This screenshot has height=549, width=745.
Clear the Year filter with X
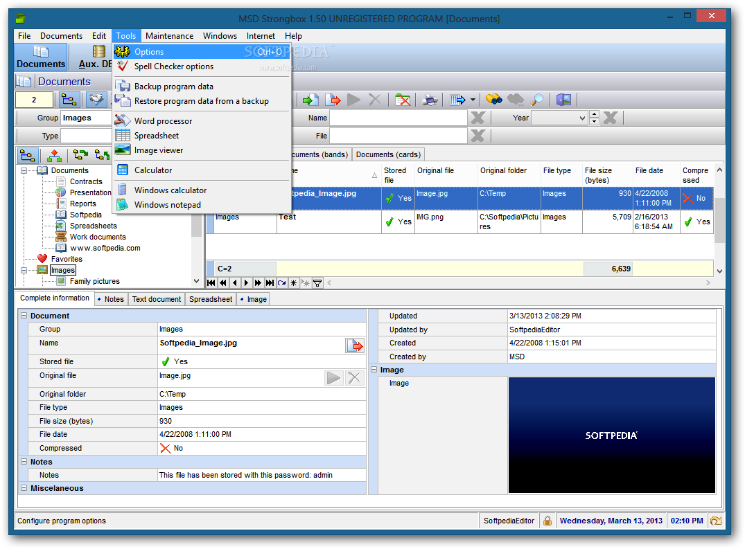(x=610, y=118)
